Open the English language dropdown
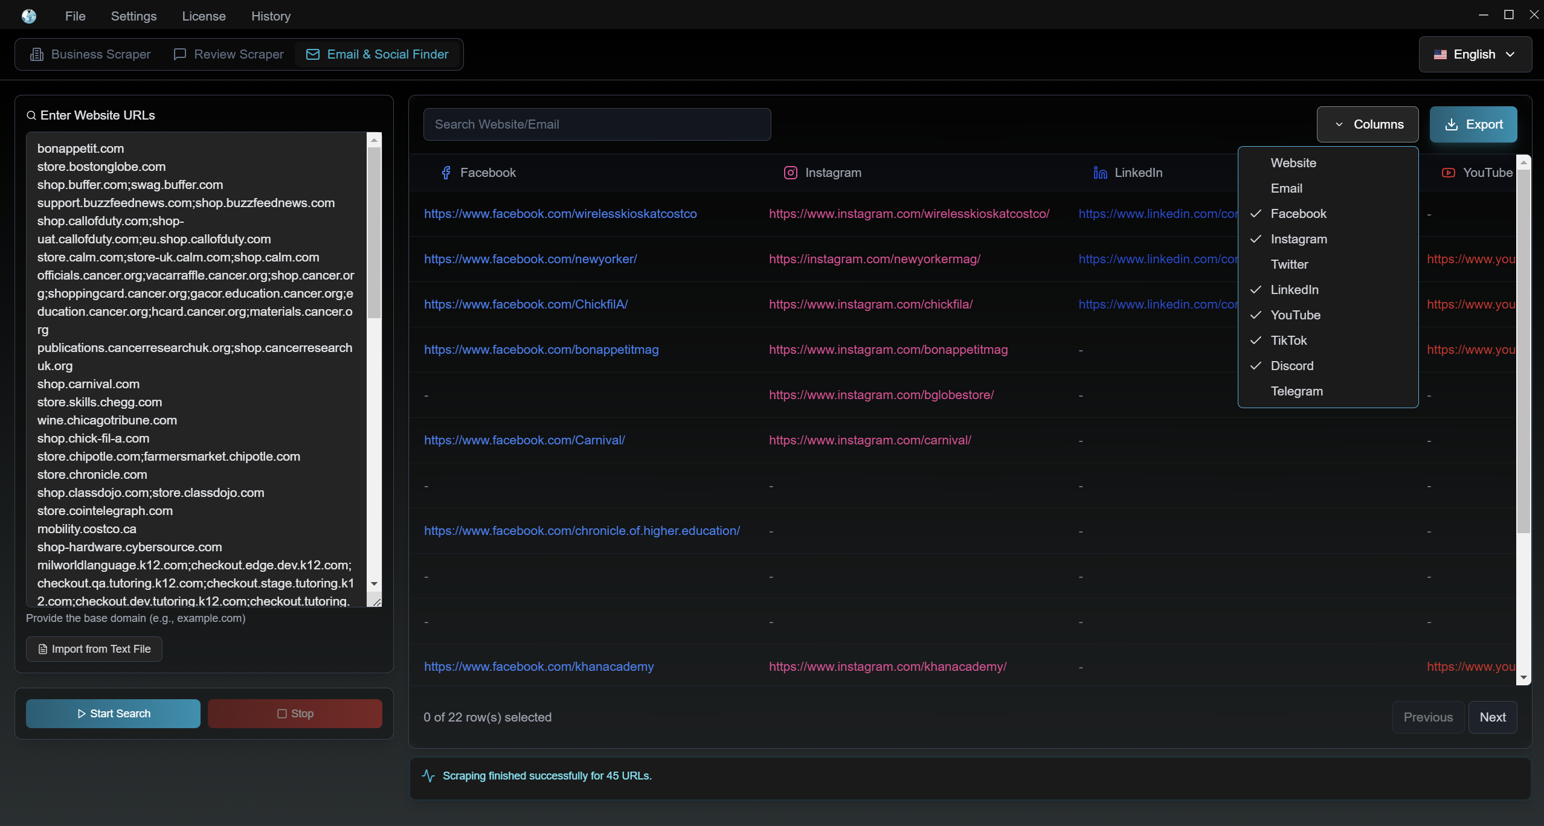This screenshot has height=826, width=1544. (1475, 54)
